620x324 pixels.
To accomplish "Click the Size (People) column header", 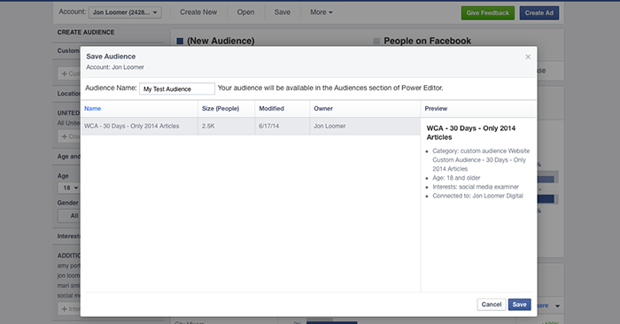I will click(221, 108).
